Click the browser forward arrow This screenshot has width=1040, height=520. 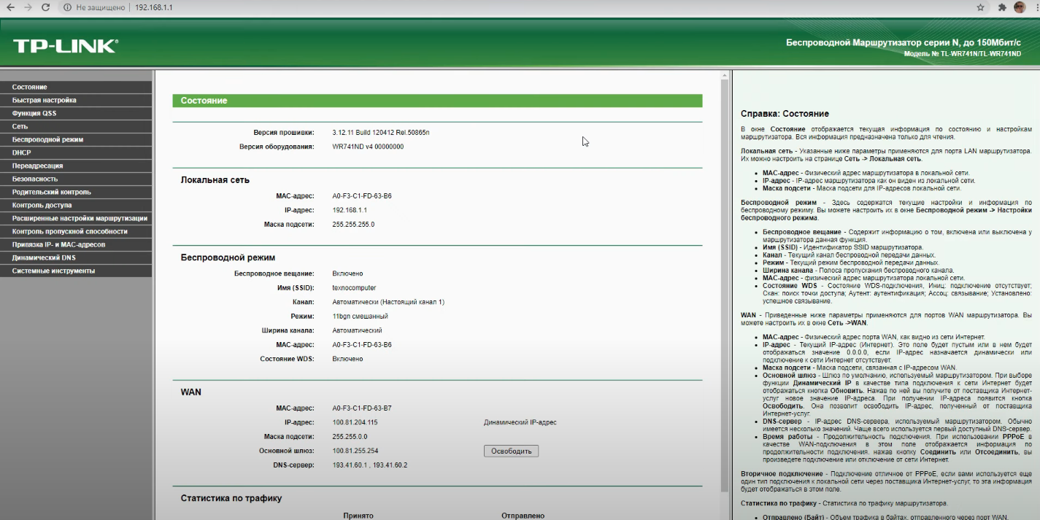(28, 7)
